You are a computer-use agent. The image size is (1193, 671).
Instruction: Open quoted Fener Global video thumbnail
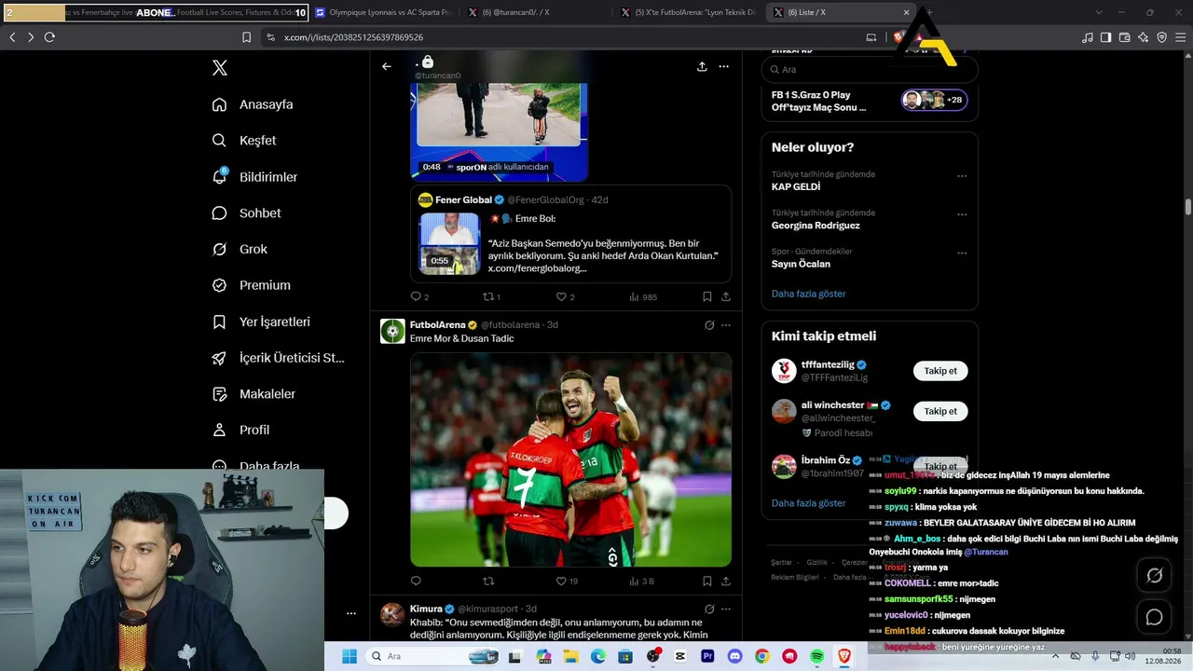pos(449,243)
